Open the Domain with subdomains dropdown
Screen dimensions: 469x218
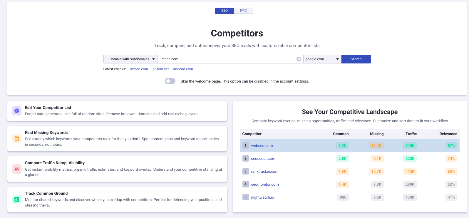click(130, 59)
